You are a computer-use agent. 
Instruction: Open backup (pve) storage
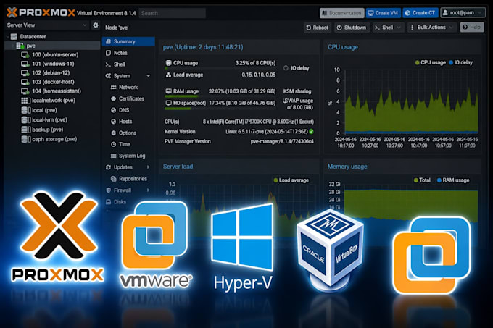[x=42, y=130]
